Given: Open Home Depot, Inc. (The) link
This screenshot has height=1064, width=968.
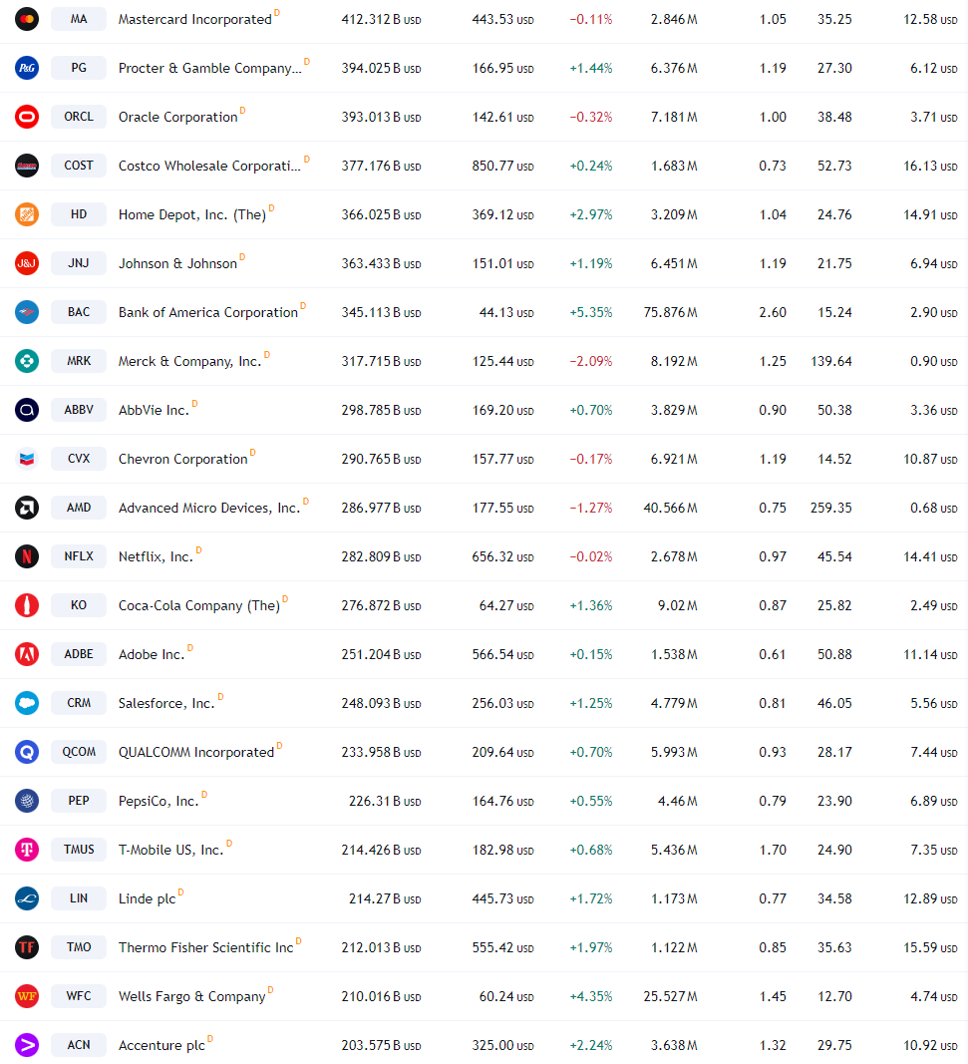Looking at the screenshot, I should pos(192,214).
